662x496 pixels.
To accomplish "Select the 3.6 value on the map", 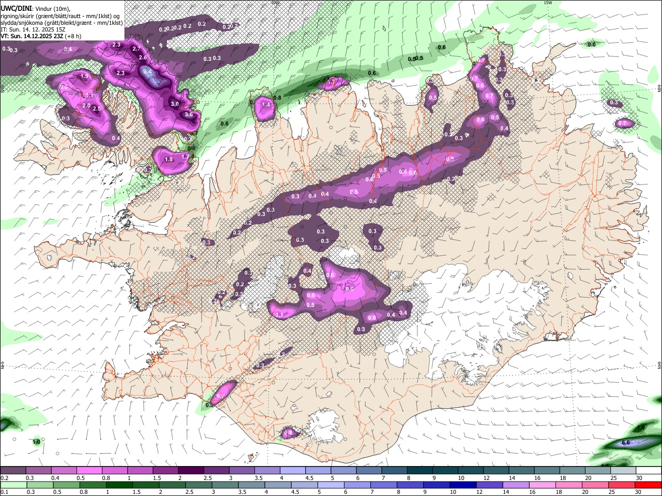I will click(188, 115).
